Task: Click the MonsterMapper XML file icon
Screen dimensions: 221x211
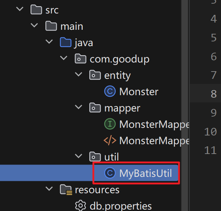Action: [x=110, y=140]
